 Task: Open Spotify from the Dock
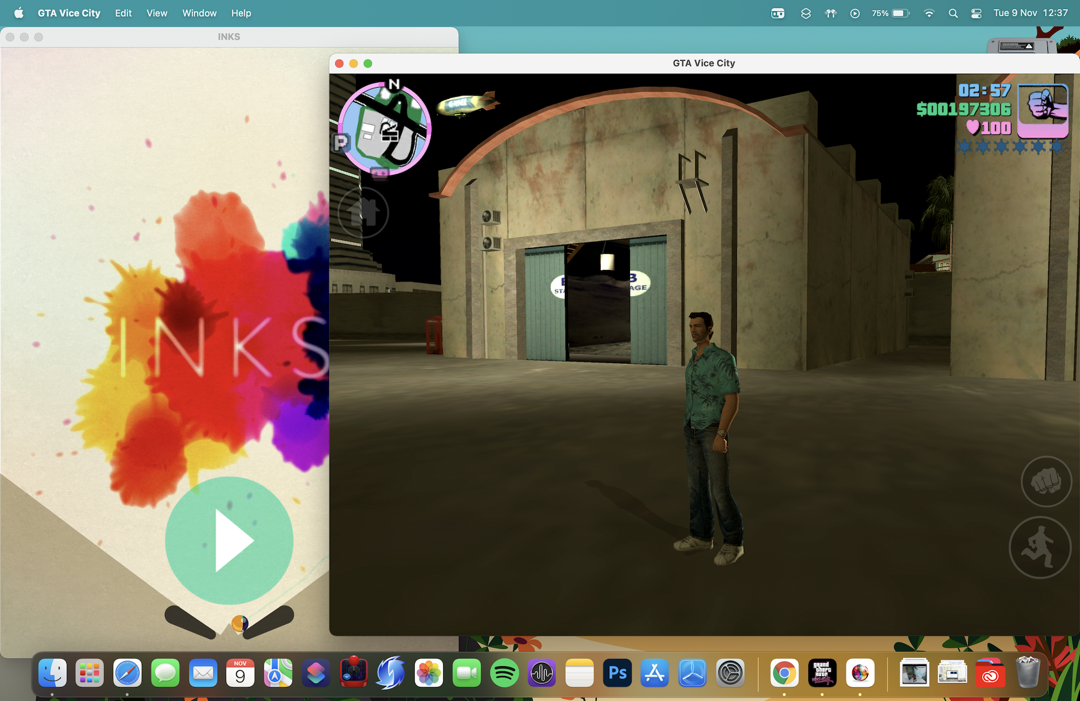[505, 673]
